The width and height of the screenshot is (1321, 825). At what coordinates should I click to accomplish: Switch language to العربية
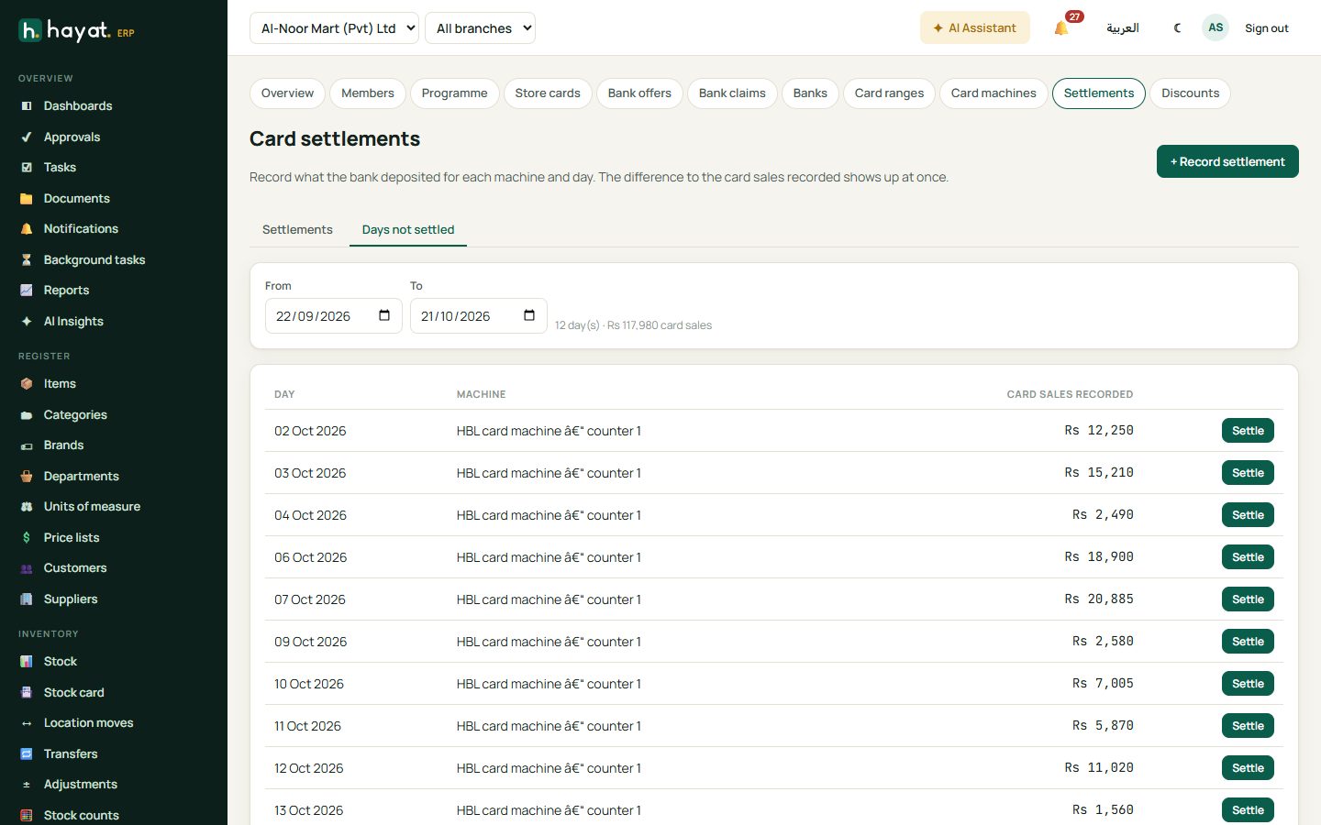[x=1123, y=28]
